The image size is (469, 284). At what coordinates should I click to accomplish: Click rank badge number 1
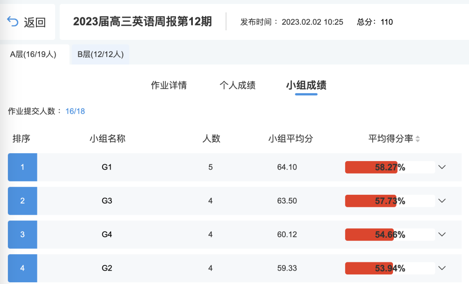(23, 167)
